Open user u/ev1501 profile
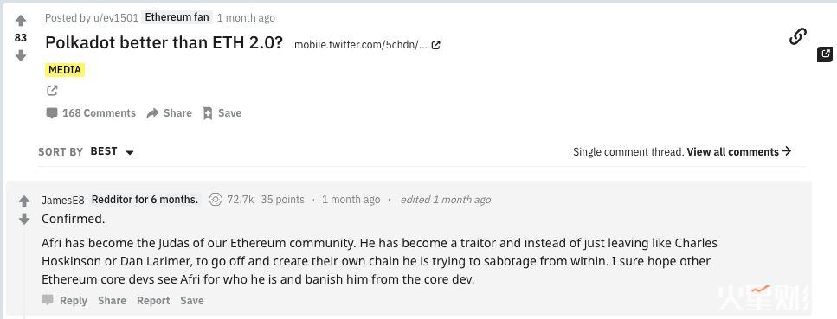Image resolution: width=837 pixels, height=319 pixels. tap(116, 17)
